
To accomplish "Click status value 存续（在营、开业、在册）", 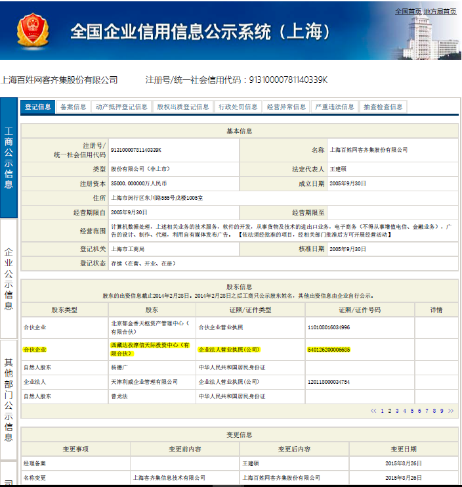I will pos(144,264).
